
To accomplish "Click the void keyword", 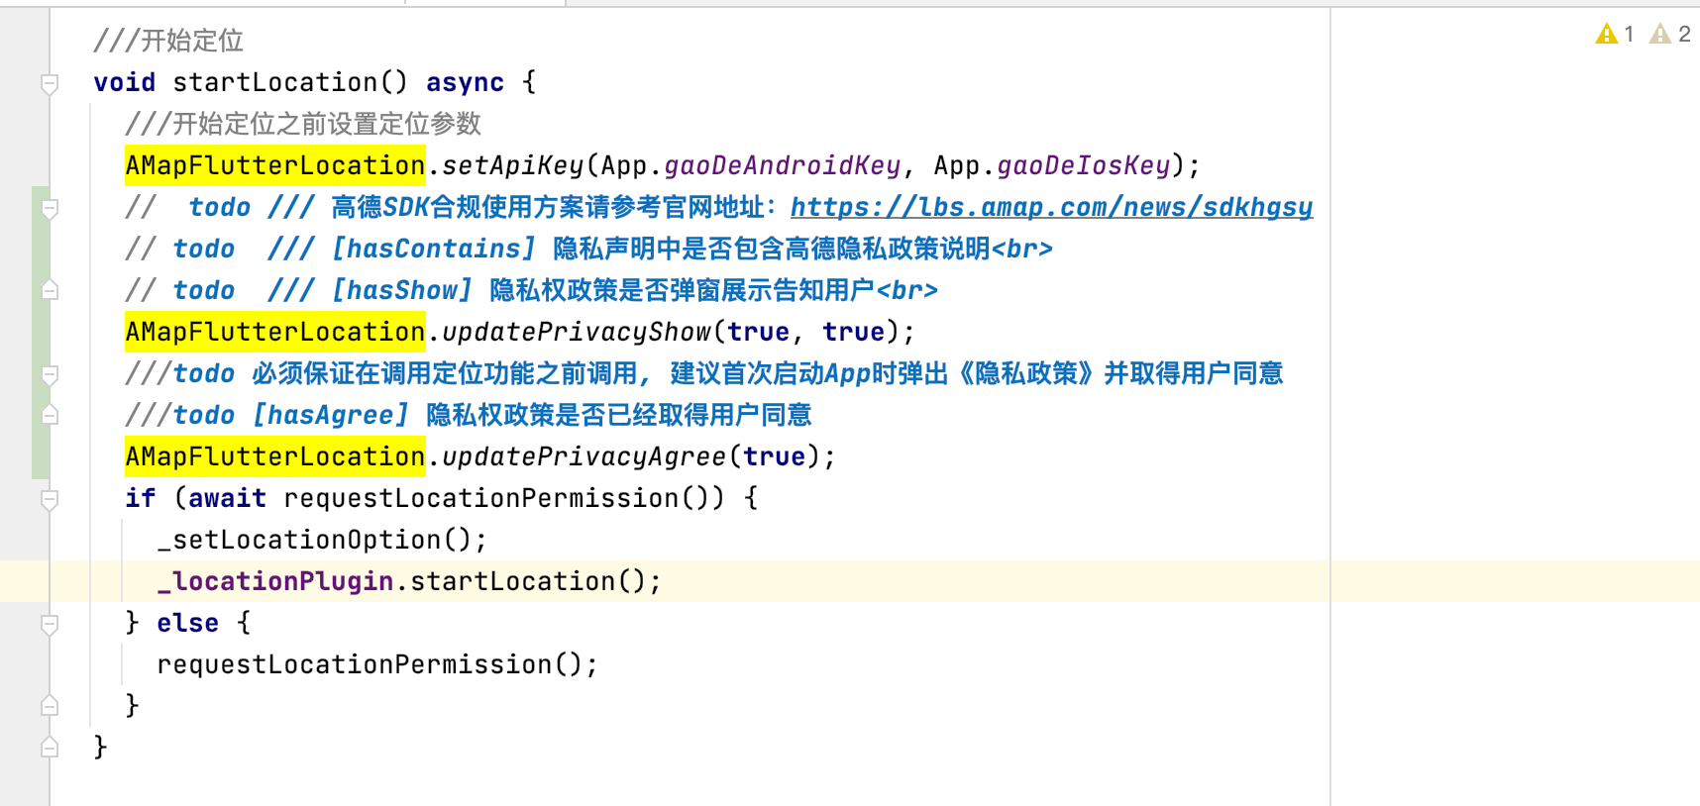I will (125, 82).
